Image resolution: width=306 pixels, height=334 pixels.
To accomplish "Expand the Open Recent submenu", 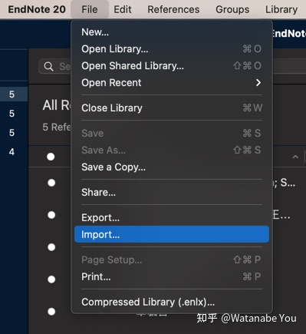I will click(x=172, y=83).
